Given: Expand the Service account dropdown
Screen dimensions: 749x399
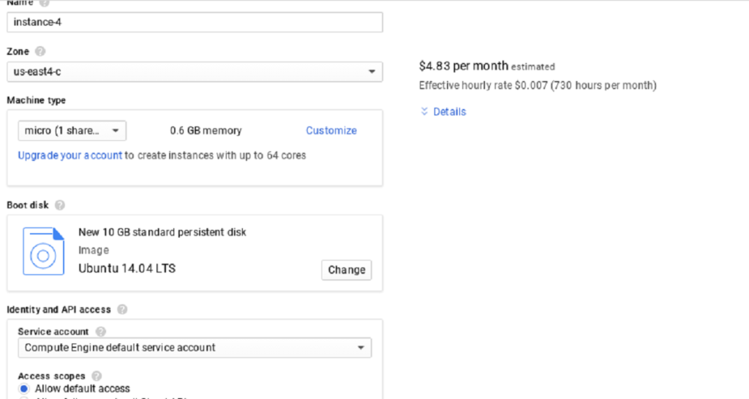Looking at the screenshot, I should click(x=194, y=348).
